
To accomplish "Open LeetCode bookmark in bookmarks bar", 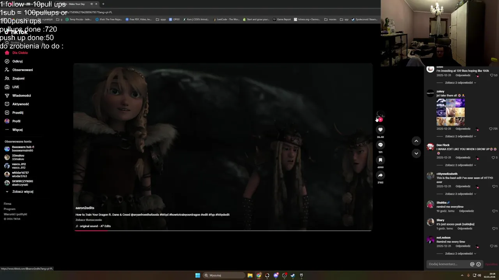I will pos(226,19).
